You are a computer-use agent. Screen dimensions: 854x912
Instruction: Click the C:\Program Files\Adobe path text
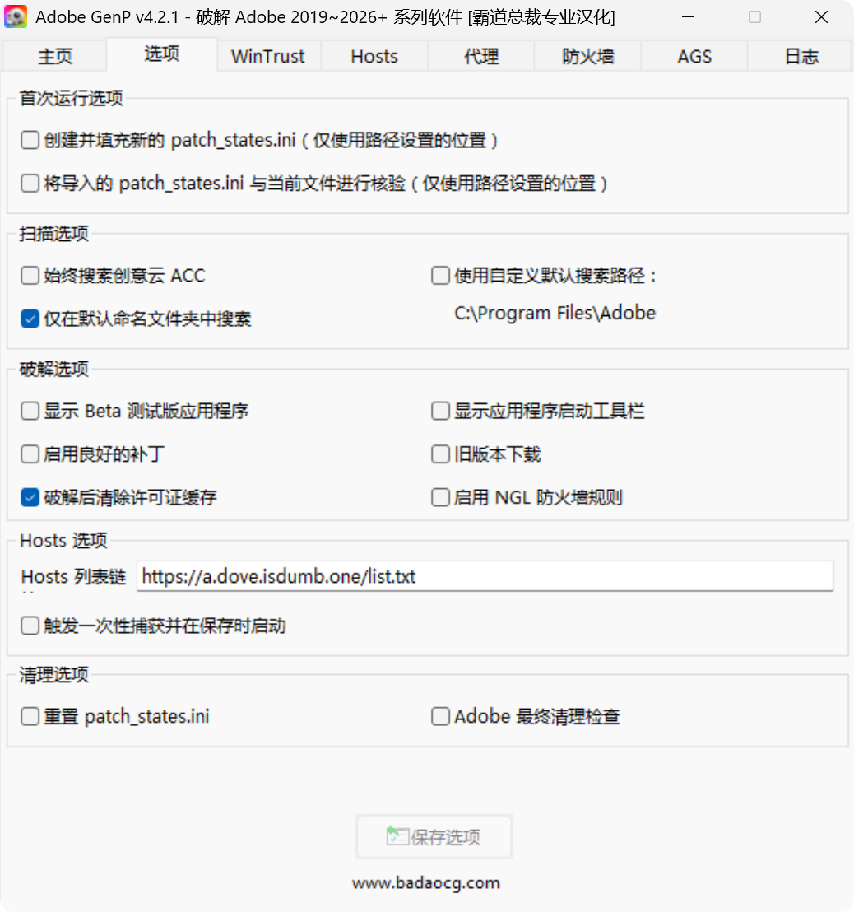pos(555,314)
